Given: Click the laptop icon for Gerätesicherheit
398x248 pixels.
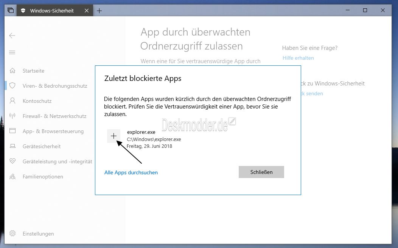Looking at the screenshot, I should [12, 146].
